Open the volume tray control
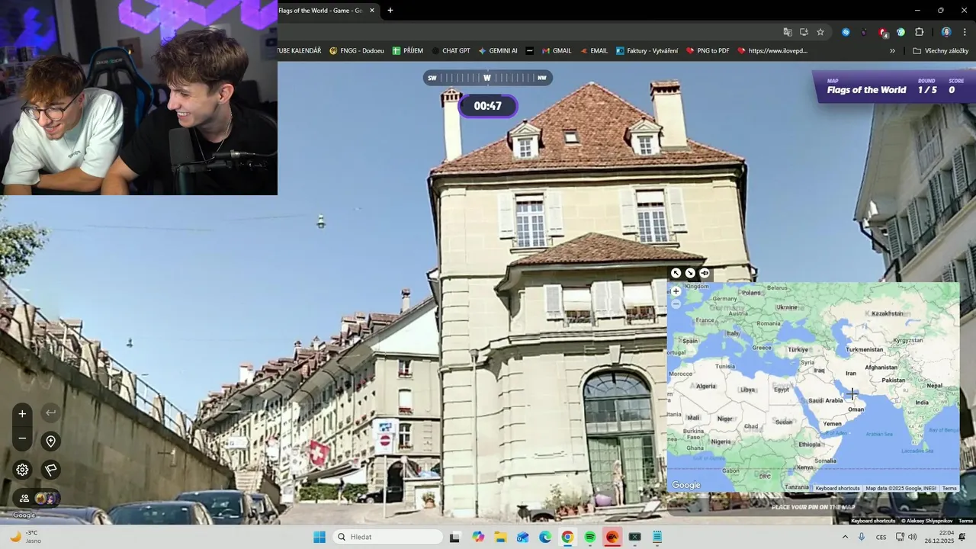This screenshot has width=976, height=549. tap(912, 537)
